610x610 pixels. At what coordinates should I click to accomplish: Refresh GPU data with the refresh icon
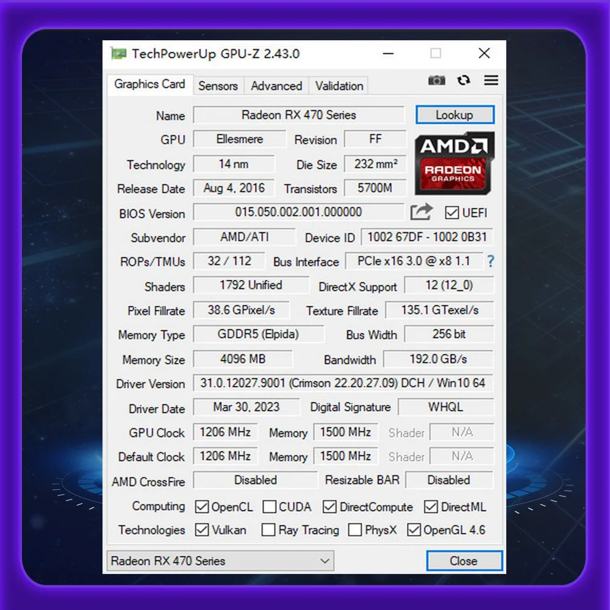pos(464,80)
